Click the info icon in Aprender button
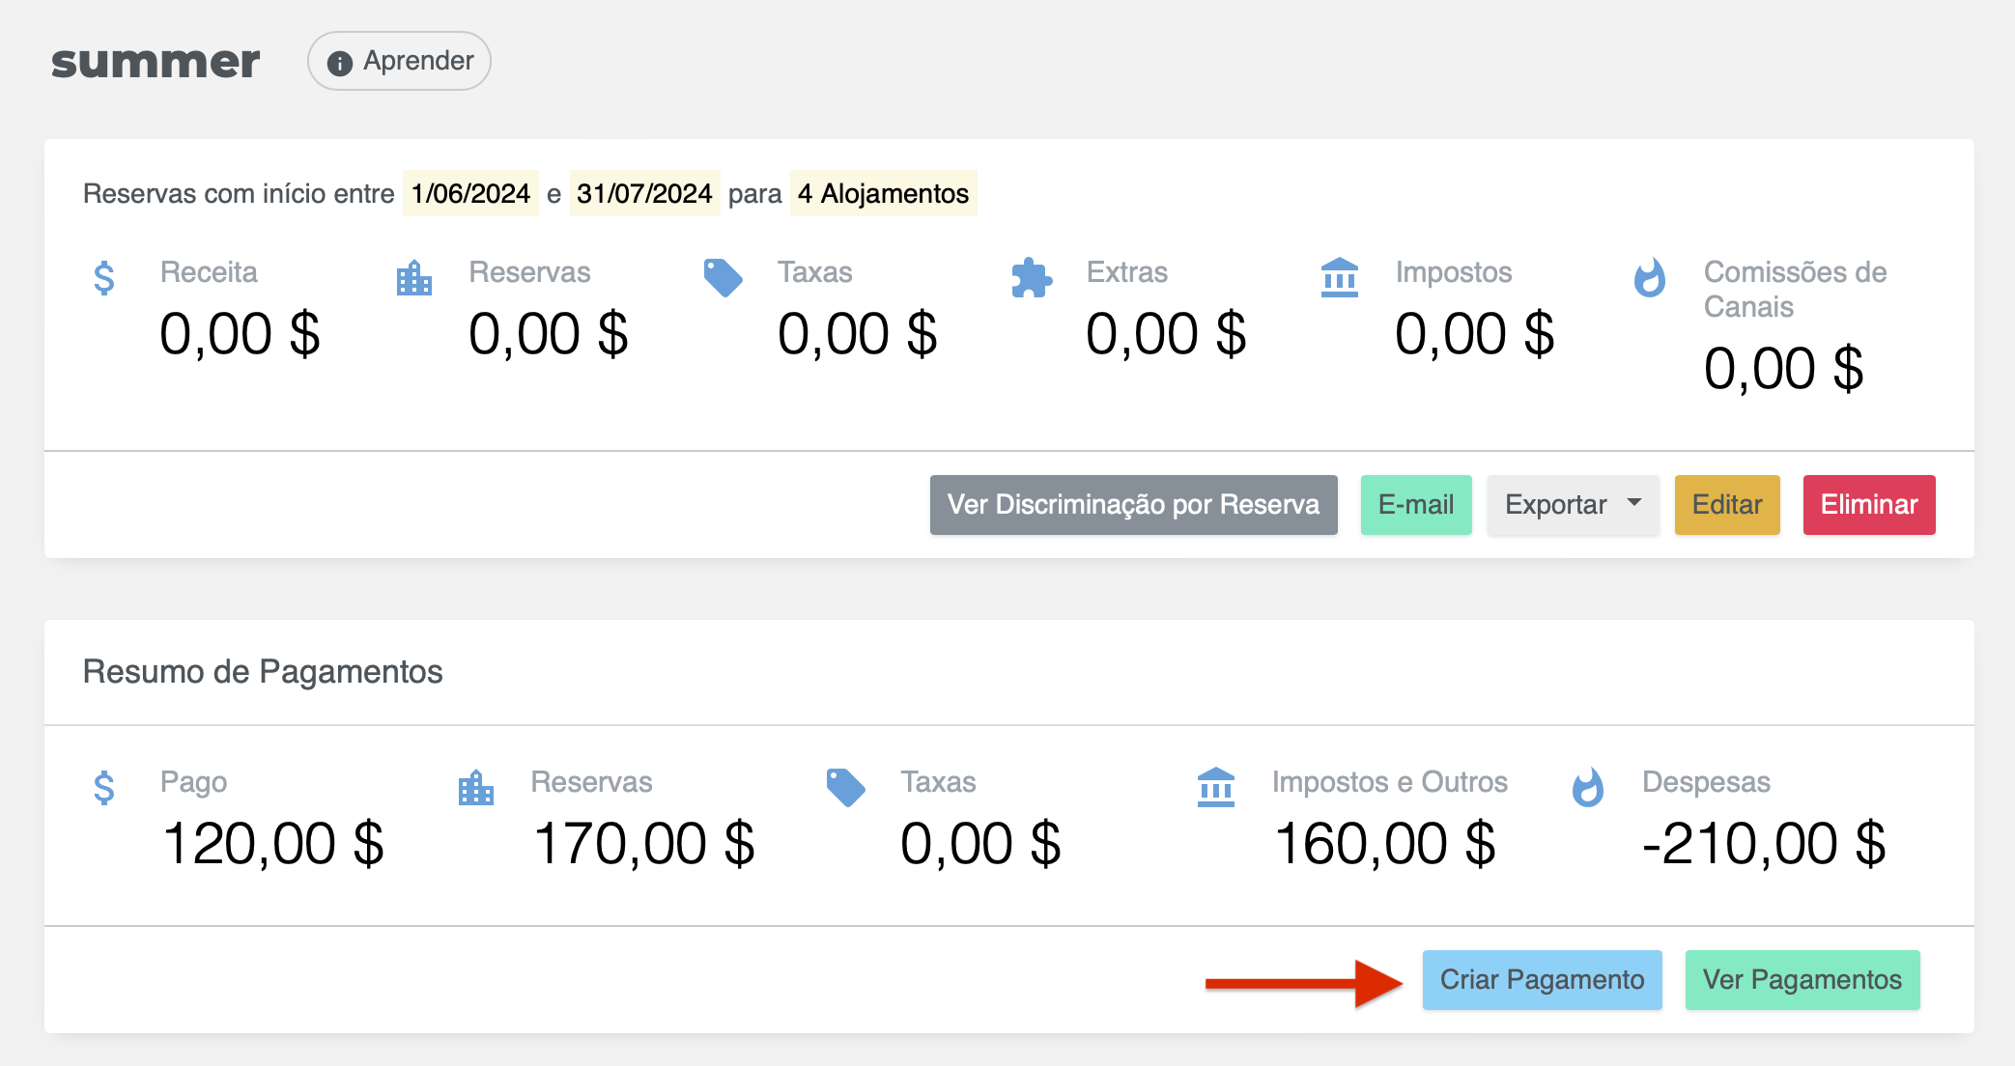2015x1066 pixels. pyautogui.click(x=339, y=63)
